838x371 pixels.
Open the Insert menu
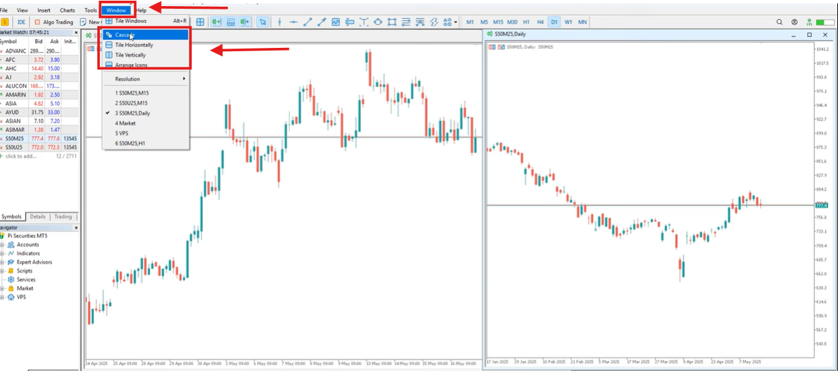44,10
